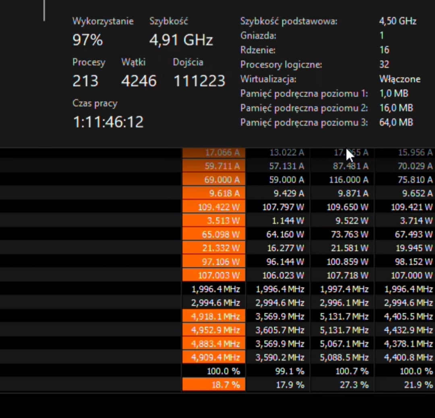
Task: Select the Procesy count 213
Action: point(85,81)
